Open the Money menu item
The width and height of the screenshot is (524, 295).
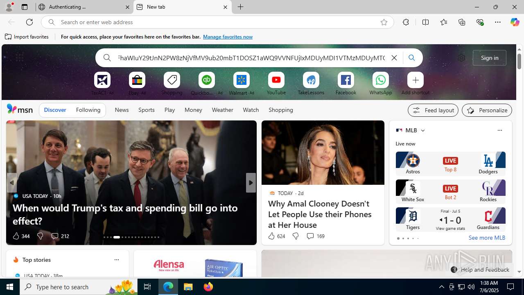pyautogui.click(x=193, y=110)
